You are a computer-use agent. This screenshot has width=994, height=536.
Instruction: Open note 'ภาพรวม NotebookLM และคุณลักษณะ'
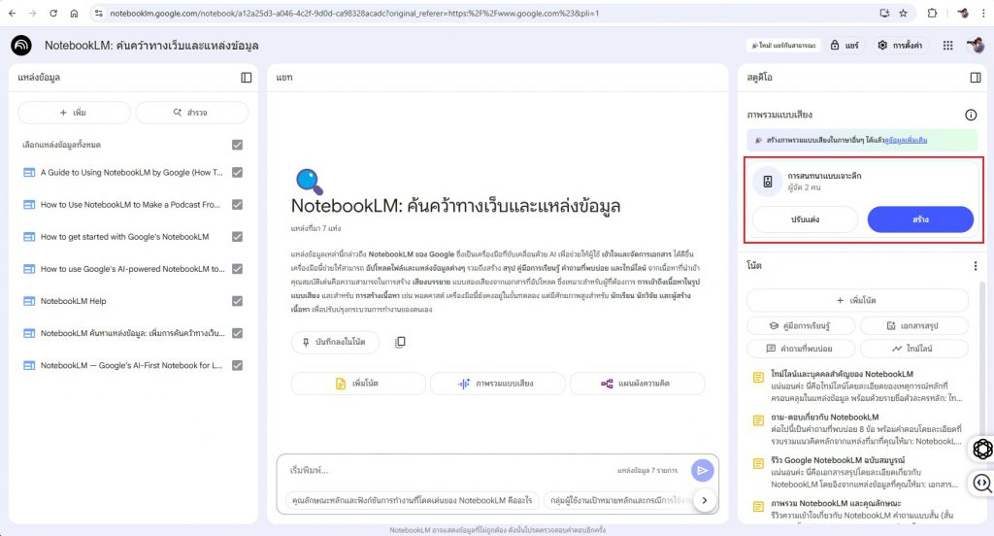tap(857, 510)
